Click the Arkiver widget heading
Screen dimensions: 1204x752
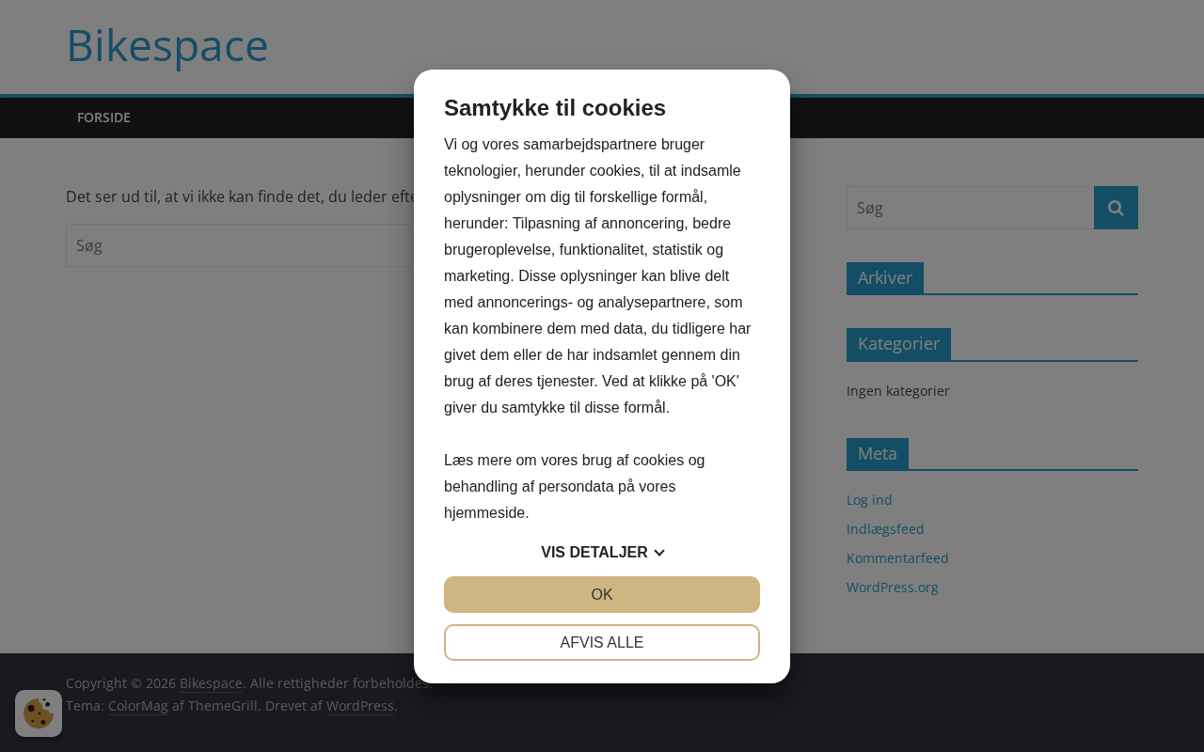click(884, 278)
